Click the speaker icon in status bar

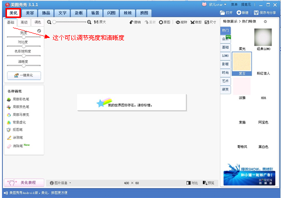click(6, 193)
